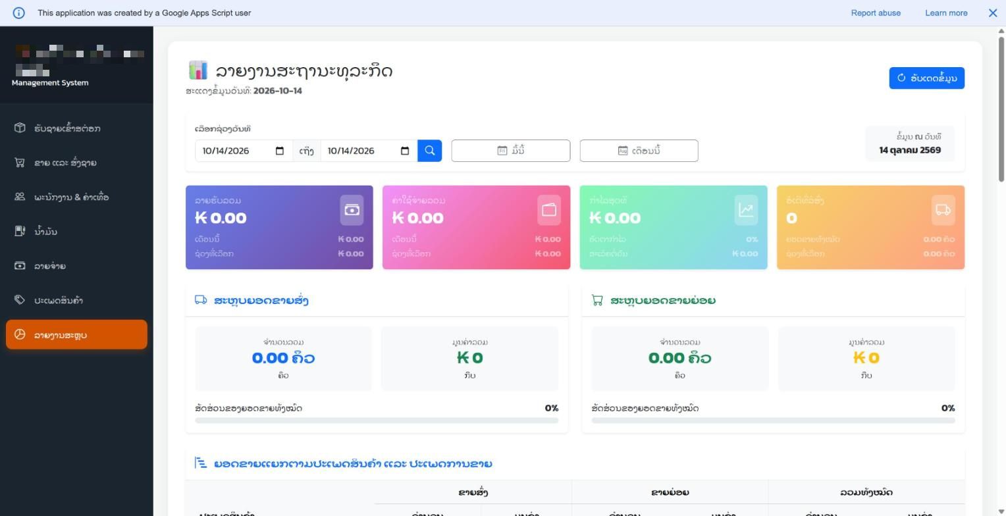Click the tag icon in sidebar
The height and width of the screenshot is (516, 1006).
pos(20,300)
